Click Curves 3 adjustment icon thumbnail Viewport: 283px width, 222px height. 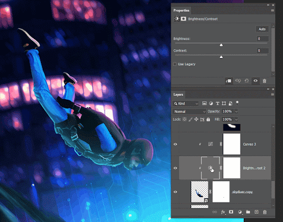click(x=211, y=144)
